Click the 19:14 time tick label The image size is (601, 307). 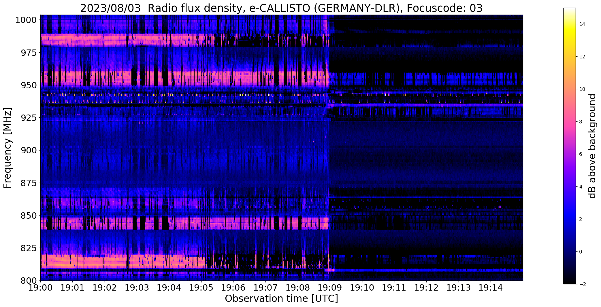pyautogui.click(x=491, y=288)
